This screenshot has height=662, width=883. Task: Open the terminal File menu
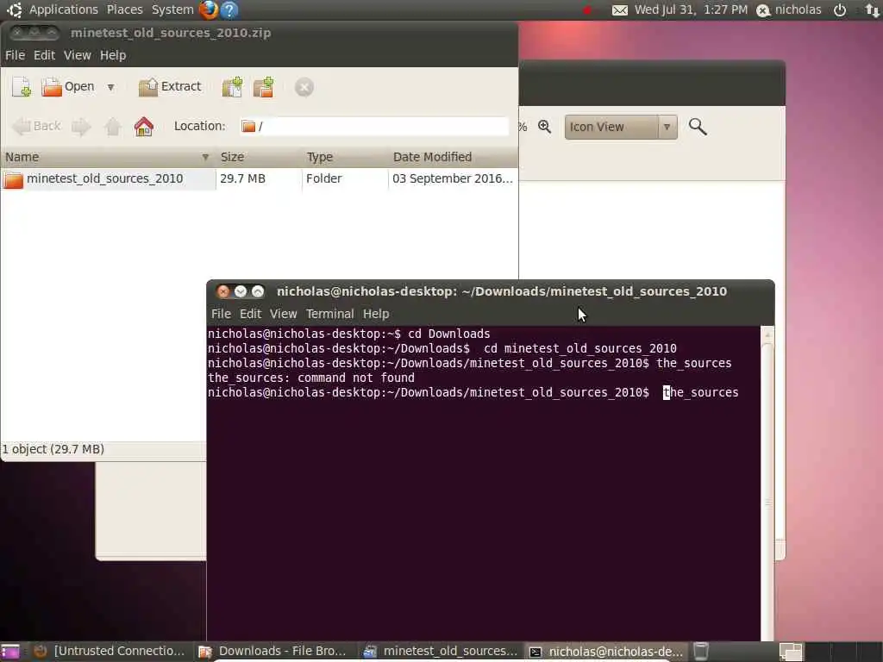point(221,314)
